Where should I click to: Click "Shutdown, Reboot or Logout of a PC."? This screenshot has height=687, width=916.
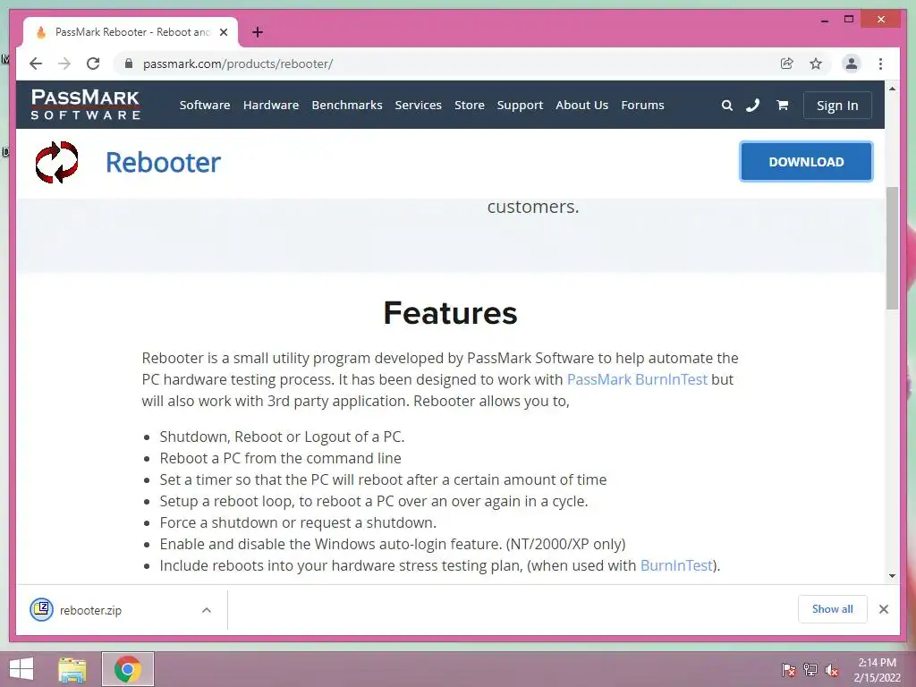click(x=282, y=437)
